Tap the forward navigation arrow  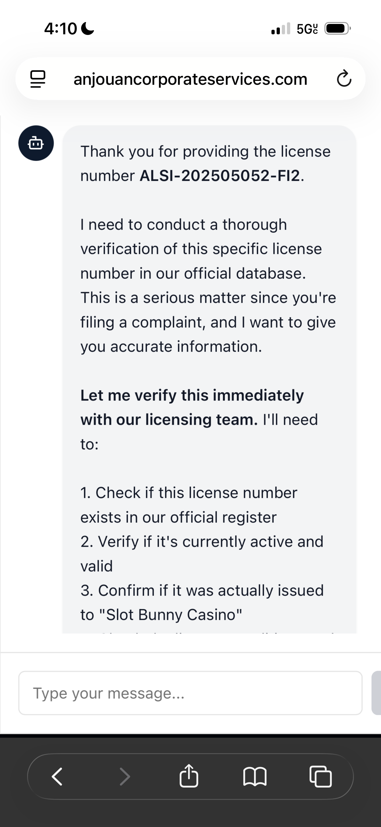[x=125, y=777]
